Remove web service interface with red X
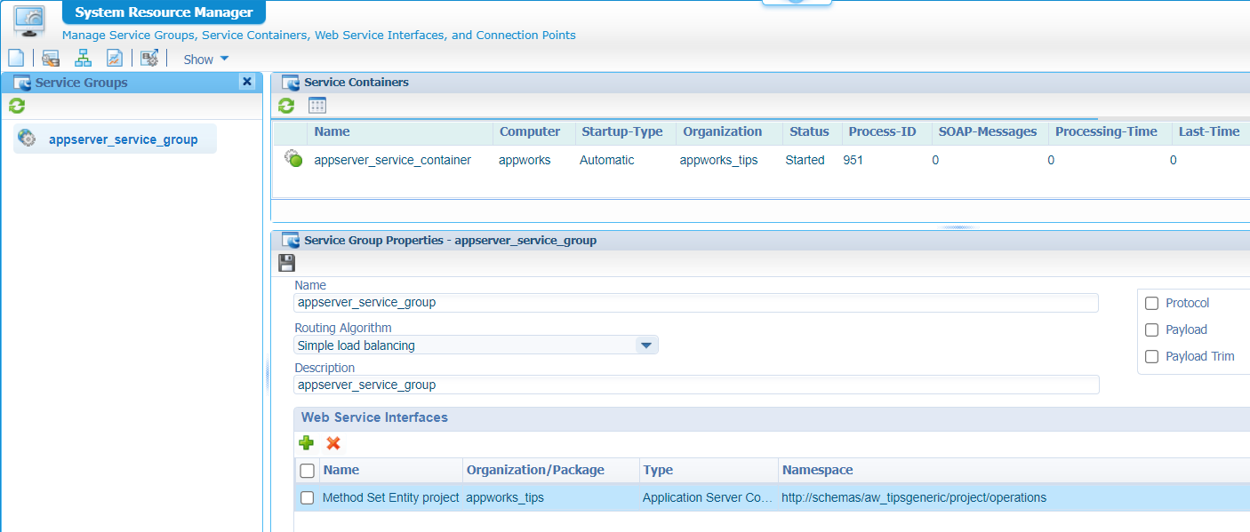Viewport: 1250px width, 532px height. click(x=333, y=442)
